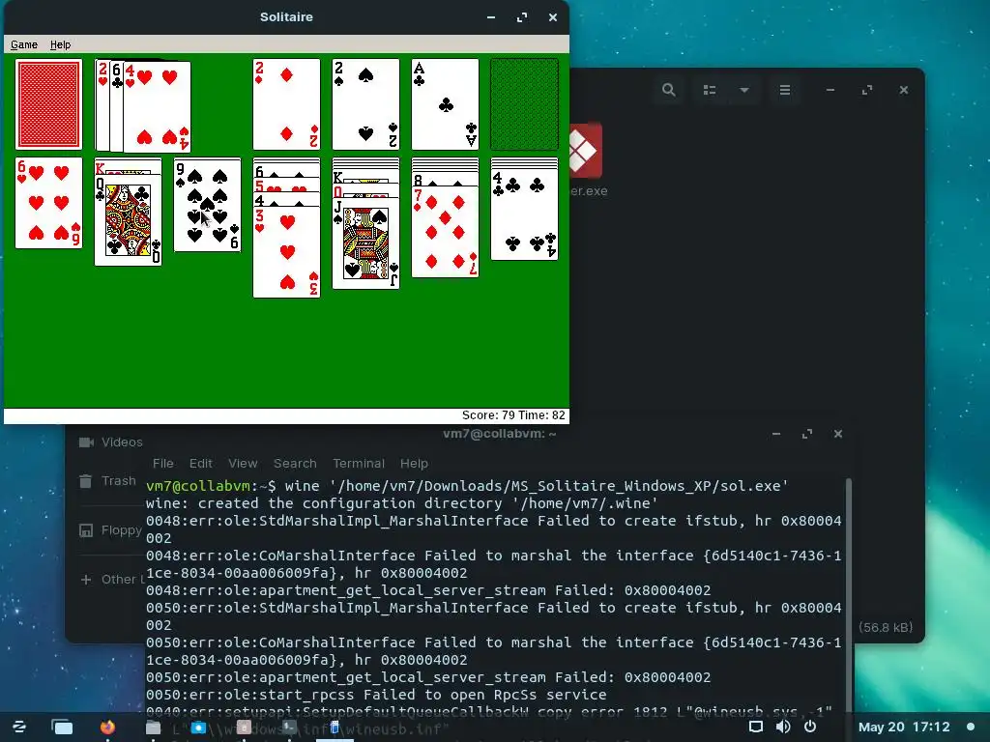Viewport: 990px width, 742px height.
Task: Close the Solitaire window
Action: pos(552,17)
